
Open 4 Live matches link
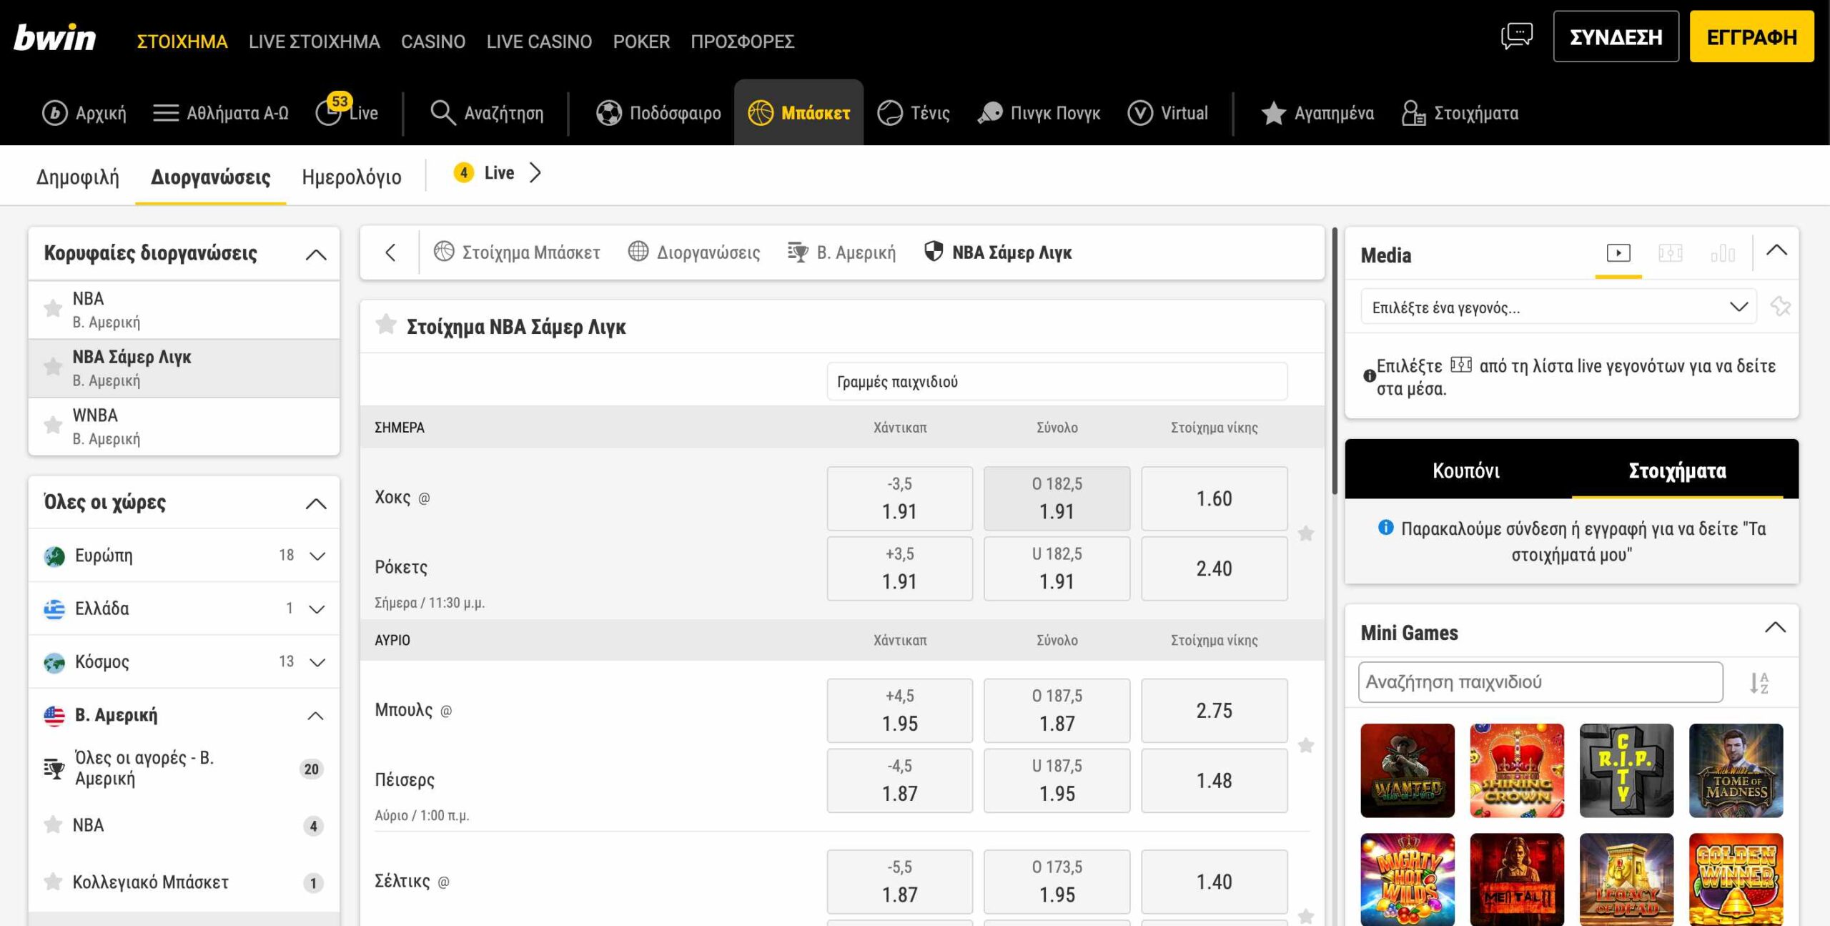tap(498, 173)
